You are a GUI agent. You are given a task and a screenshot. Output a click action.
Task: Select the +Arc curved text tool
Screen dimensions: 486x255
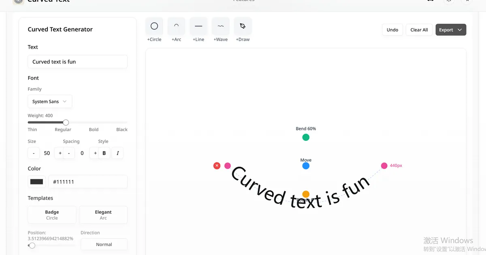(x=176, y=25)
